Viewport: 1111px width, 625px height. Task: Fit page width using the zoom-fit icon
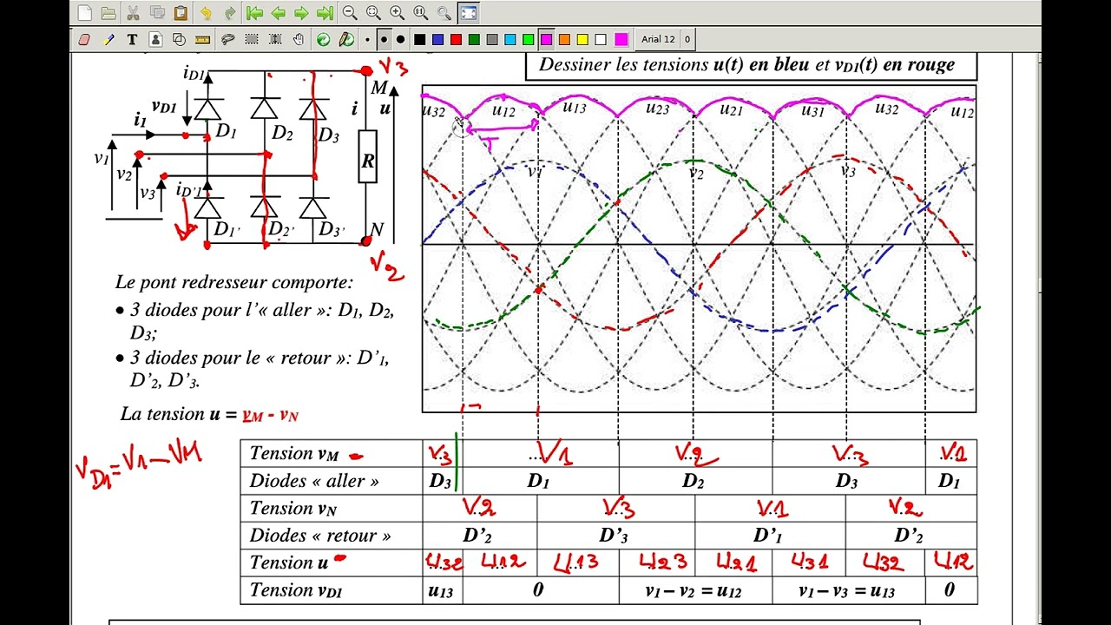click(x=373, y=13)
